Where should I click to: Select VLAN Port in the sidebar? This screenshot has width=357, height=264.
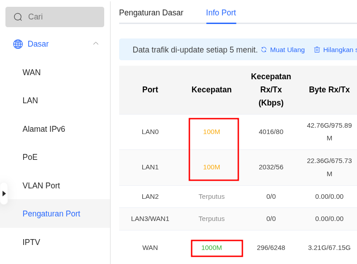pyautogui.click(x=41, y=186)
